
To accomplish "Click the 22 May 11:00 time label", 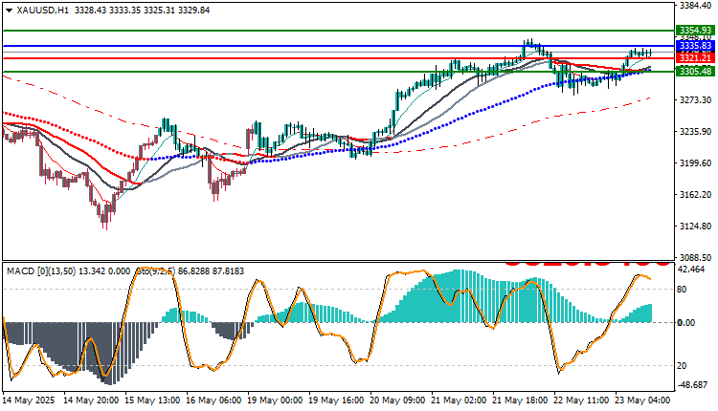I will point(582,400).
